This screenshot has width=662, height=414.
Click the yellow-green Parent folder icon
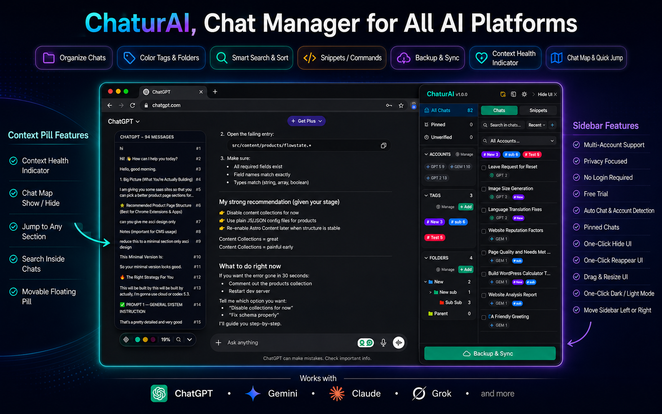pyautogui.click(x=430, y=314)
